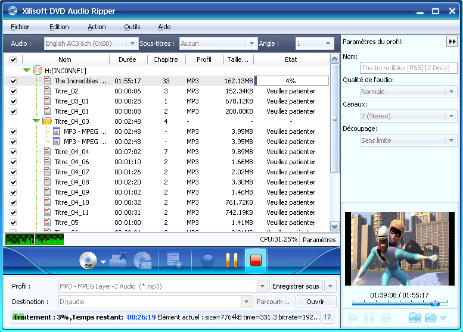Screen dimensions: 463x332
Task: Sort the list by Etat column header
Action: pos(291,59)
